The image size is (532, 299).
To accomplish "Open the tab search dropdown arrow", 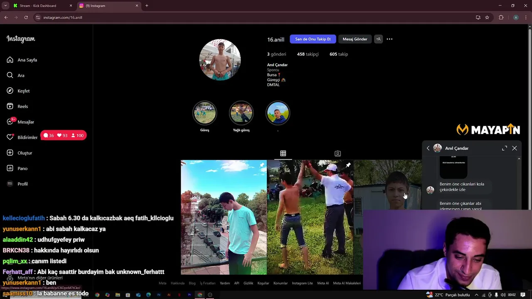I will [x=5, y=6].
